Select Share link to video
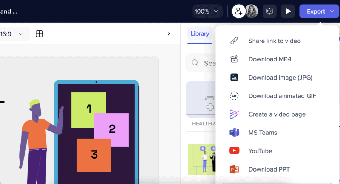Viewport: 340px width, 184px height. coord(274,41)
